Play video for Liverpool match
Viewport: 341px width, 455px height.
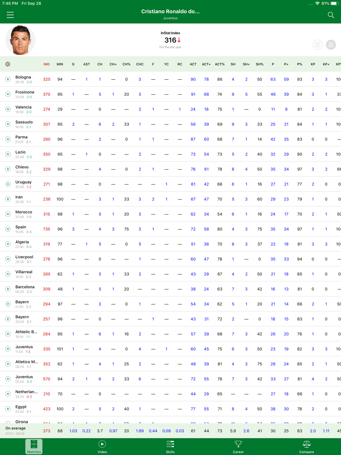8,259
